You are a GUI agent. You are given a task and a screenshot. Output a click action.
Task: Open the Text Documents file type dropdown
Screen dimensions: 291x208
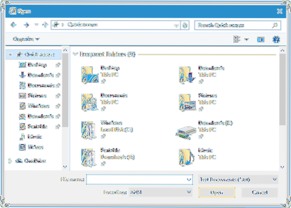coord(239,179)
